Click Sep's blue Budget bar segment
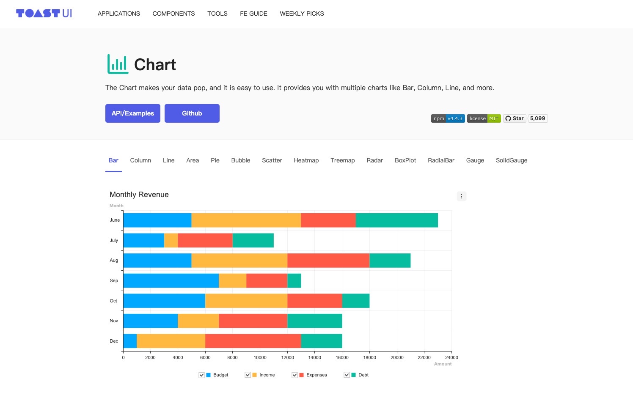Viewport: 633px width, 401px height. pos(171,281)
